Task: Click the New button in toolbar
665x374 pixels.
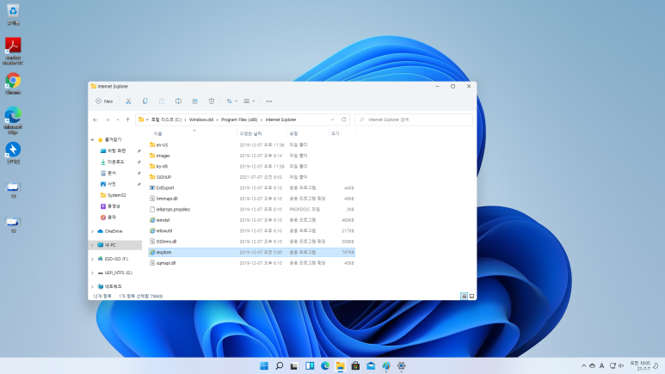Action: [x=104, y=101]
